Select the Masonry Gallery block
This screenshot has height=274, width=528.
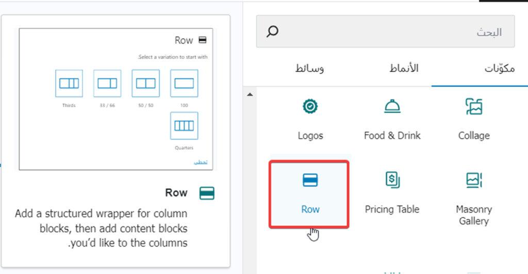click(474, 198)
